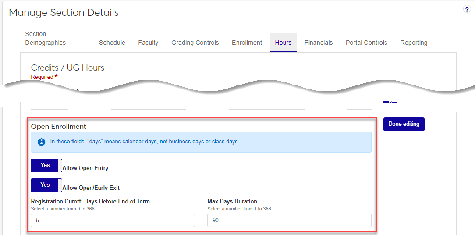Toggle the Allow Open/Early Exit switch
The height and width of the screenshot is (235, 475).
tap(46, 185)
